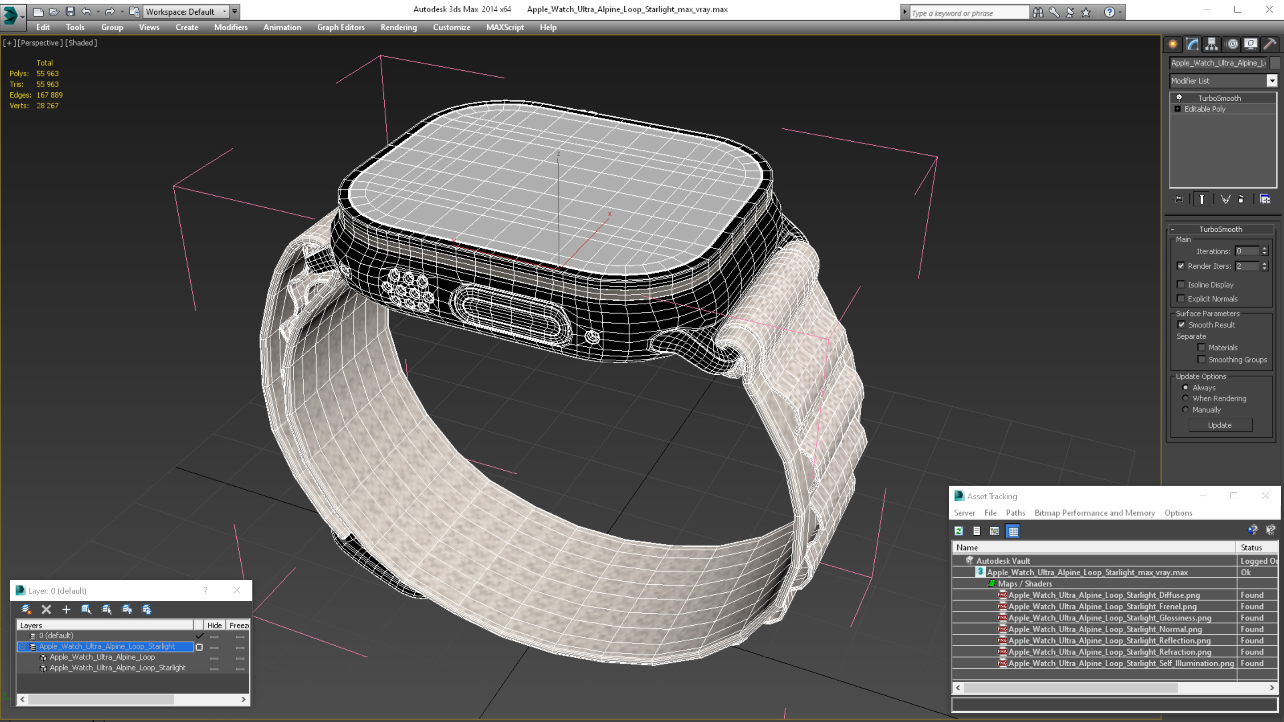The image size is (1284, 722).
Task: Click the object color swatch next to name
Action: tap(1275, 63)
